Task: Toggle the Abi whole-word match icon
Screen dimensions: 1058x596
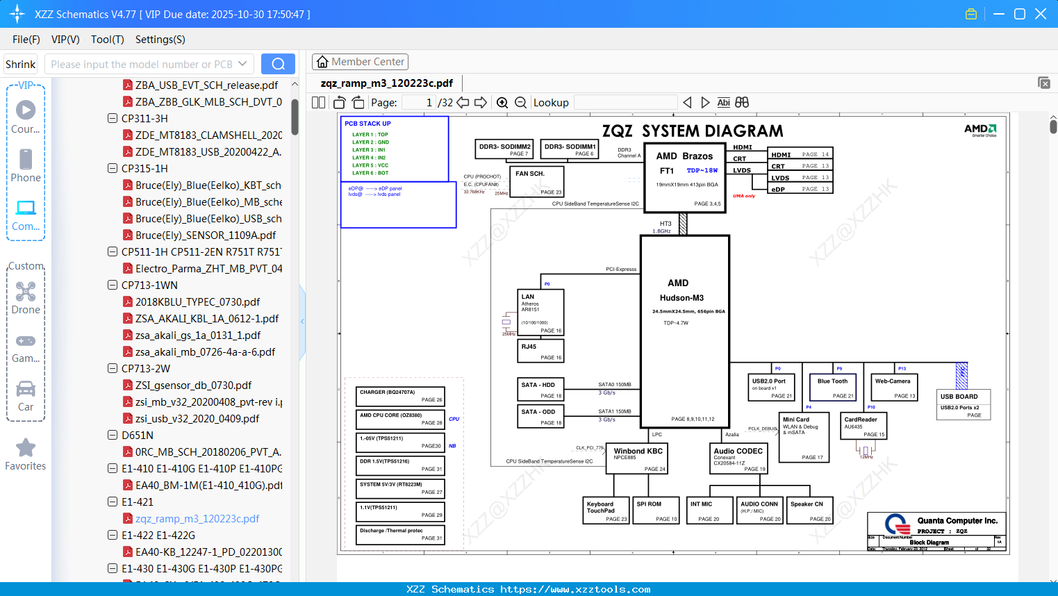Action: [x=723, y=102]
